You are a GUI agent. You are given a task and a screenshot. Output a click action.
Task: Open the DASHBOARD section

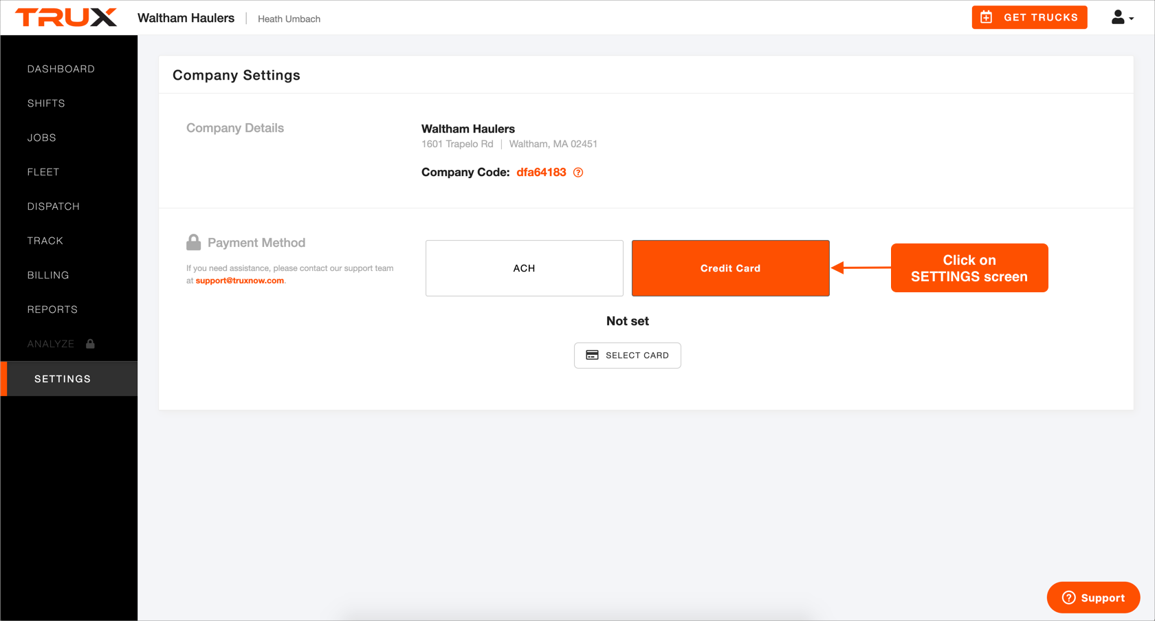[61, 69]
